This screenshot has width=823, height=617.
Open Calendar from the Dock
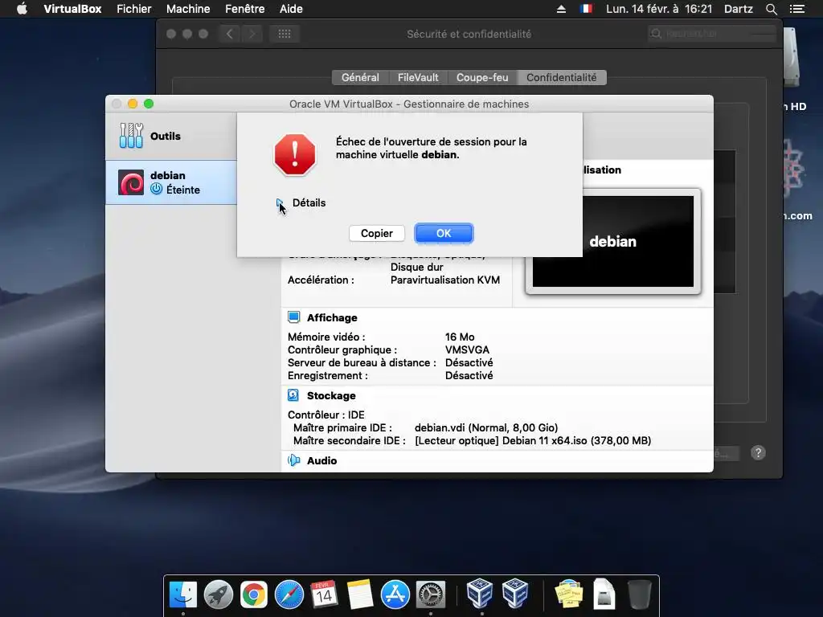coord(324,595)
